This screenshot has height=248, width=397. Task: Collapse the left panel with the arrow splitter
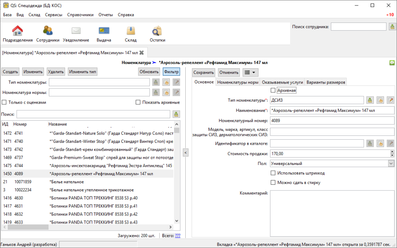185,153
